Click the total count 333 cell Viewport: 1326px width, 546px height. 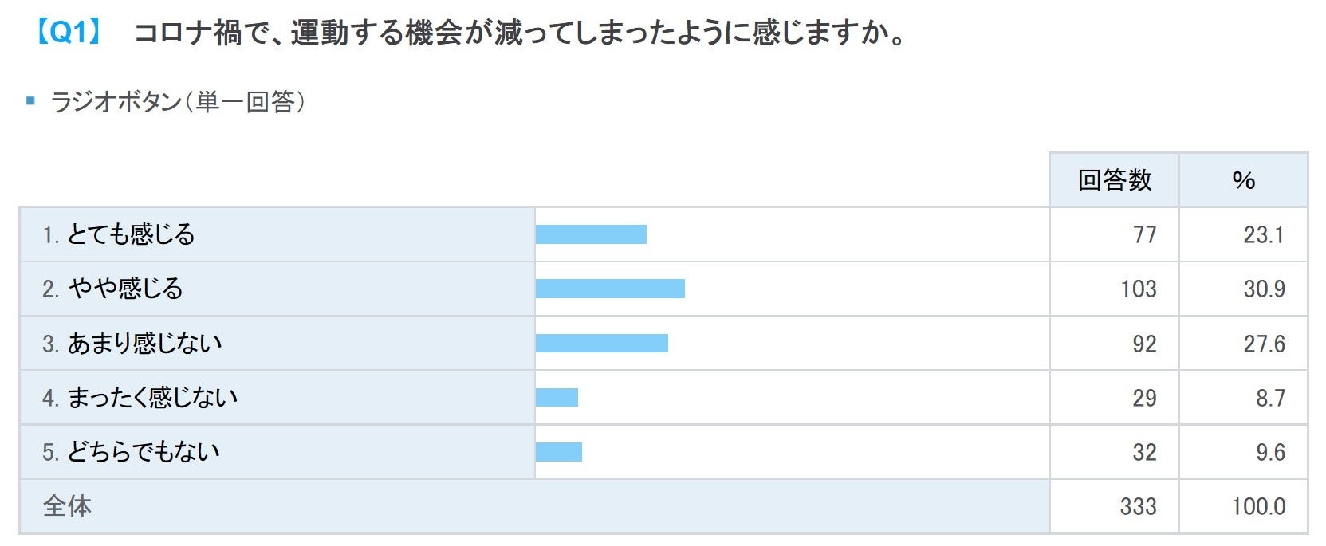(x=1138, y=506)
